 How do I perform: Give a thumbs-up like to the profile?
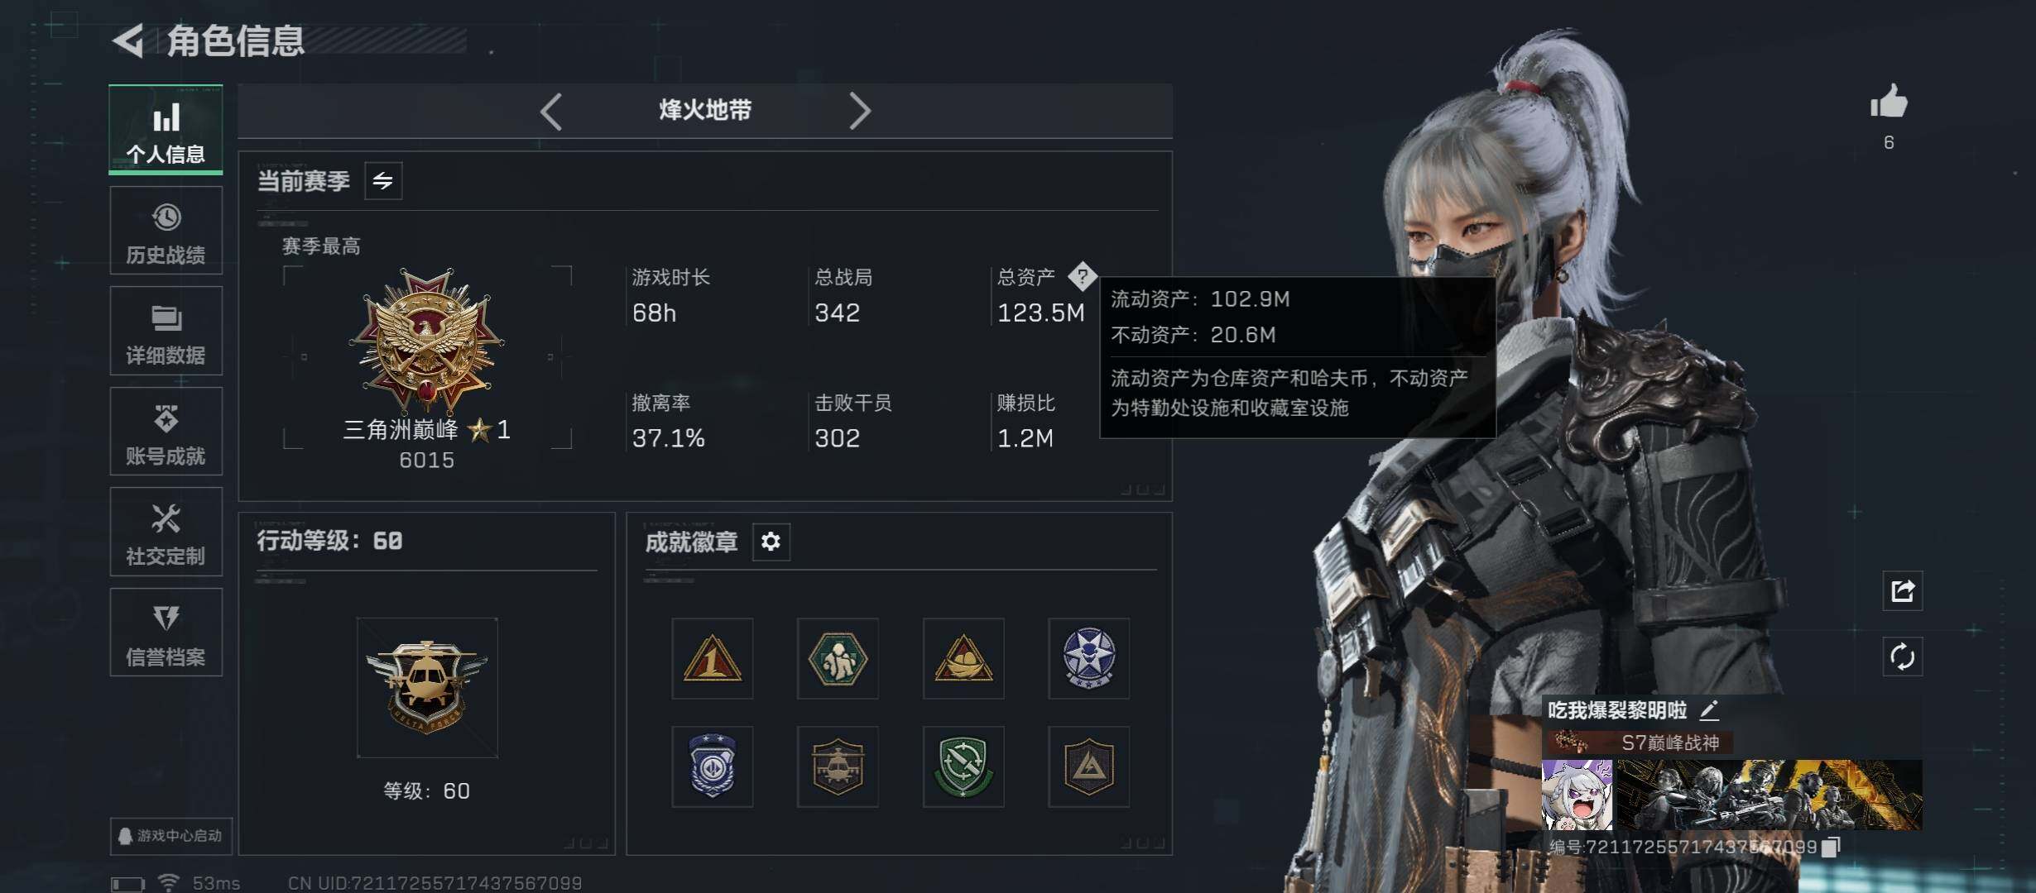1889,103
